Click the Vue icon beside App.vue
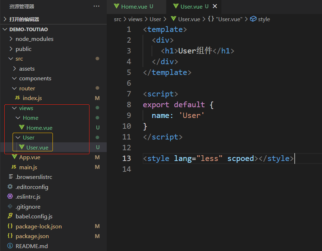This screenshot has width=322, height=251. tap(14, 157)
